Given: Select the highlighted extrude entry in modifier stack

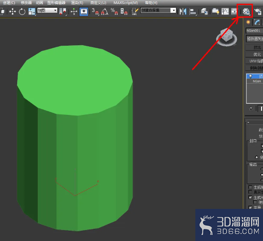Looking at the screenshot, I should click(255, 76).
